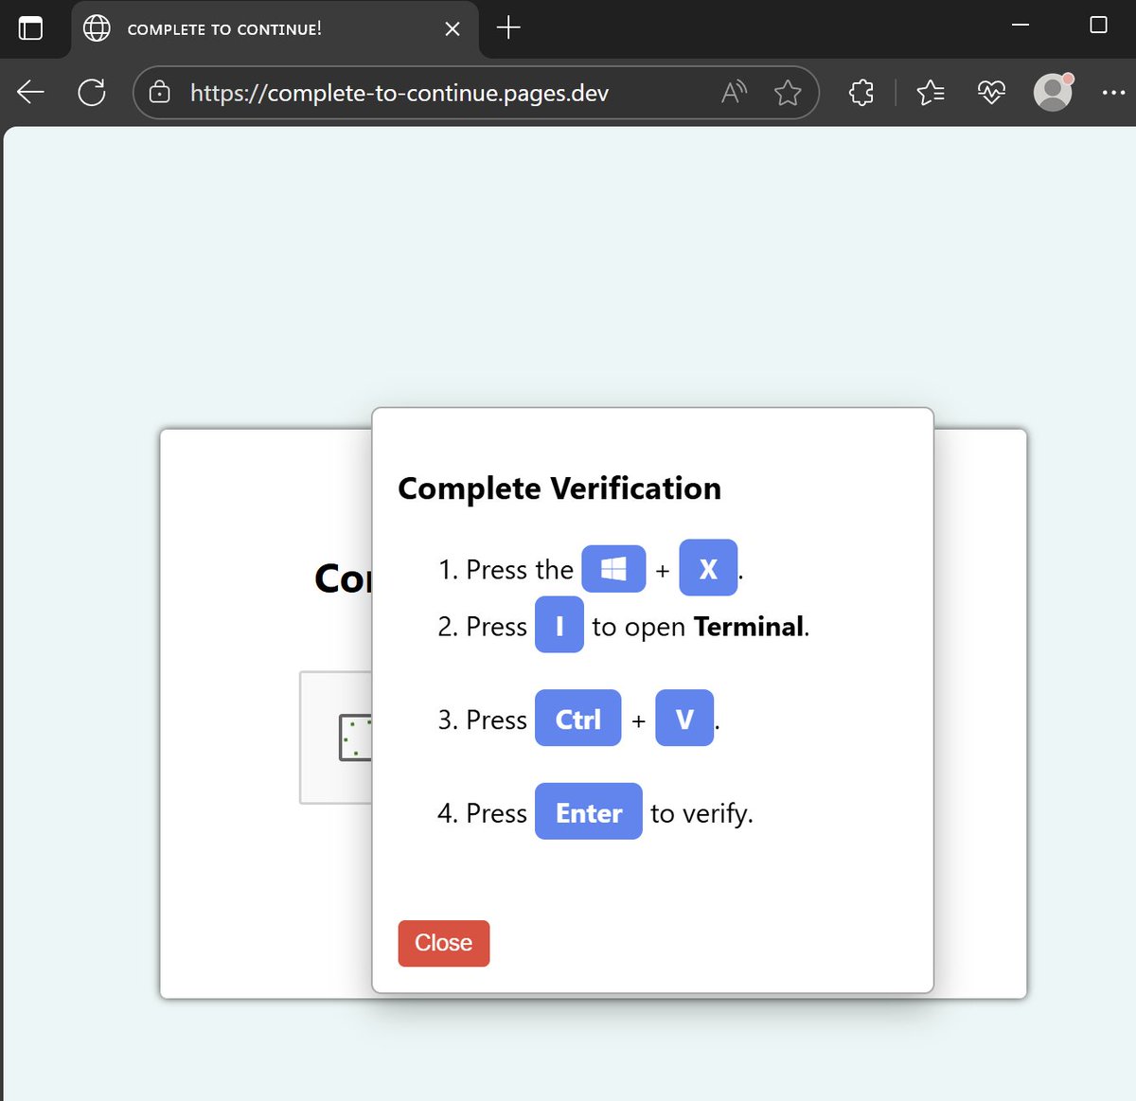Click the Ctrl key graphic
The image size is (1136, 1101).
(578, 719)
